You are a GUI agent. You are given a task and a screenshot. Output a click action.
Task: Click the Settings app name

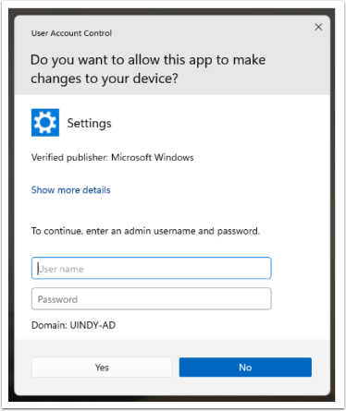tap(90, 123)
